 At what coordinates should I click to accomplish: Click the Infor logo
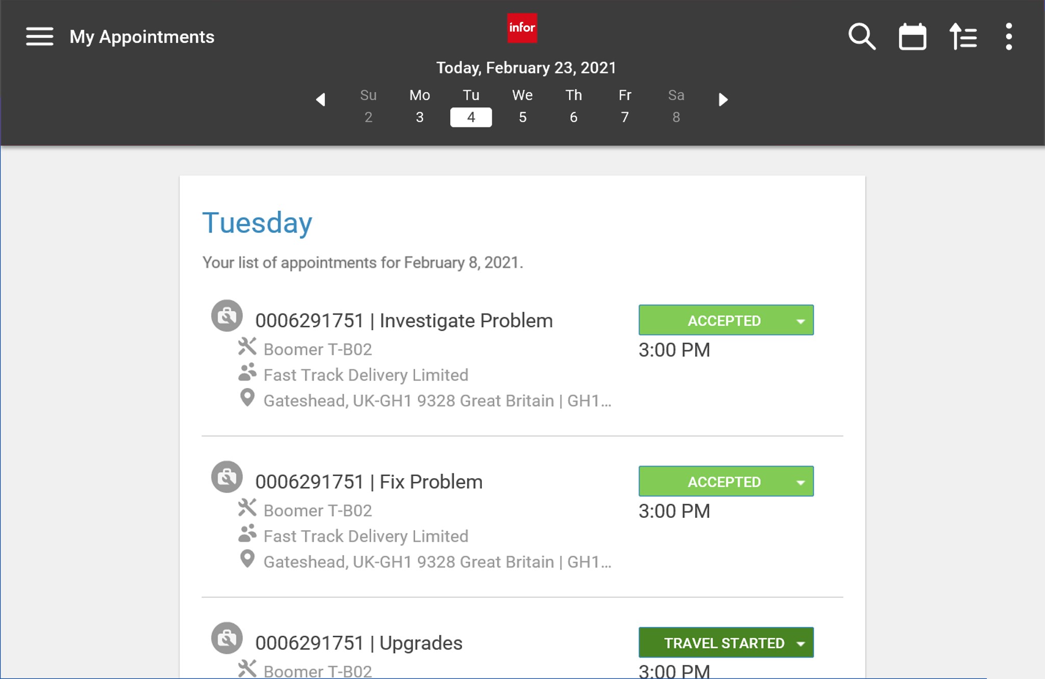click(522, 28)
